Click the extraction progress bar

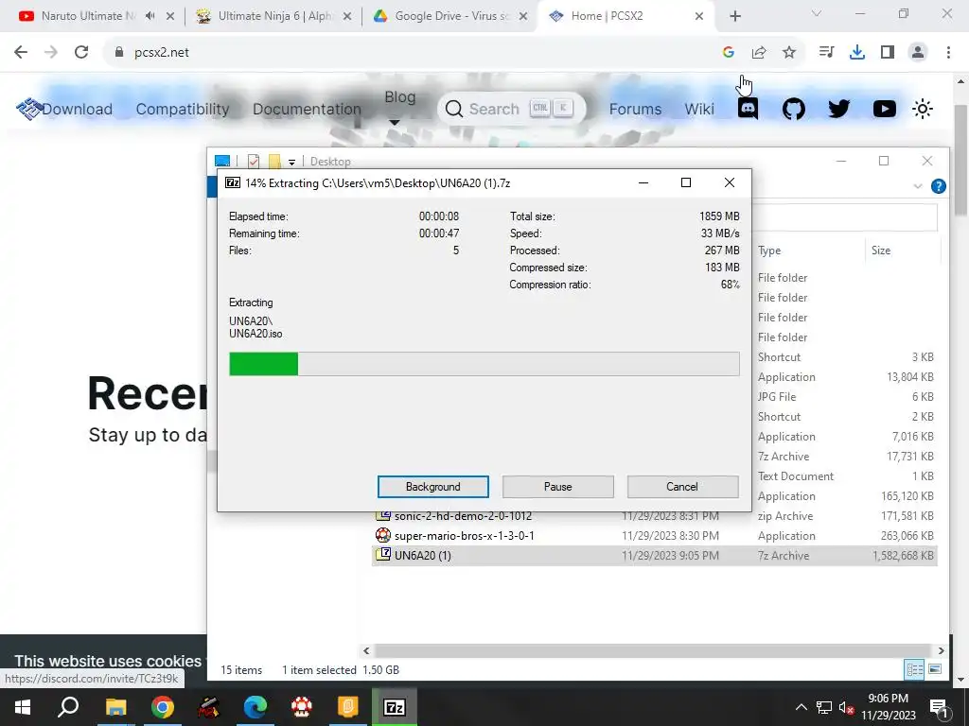(484, 364)
